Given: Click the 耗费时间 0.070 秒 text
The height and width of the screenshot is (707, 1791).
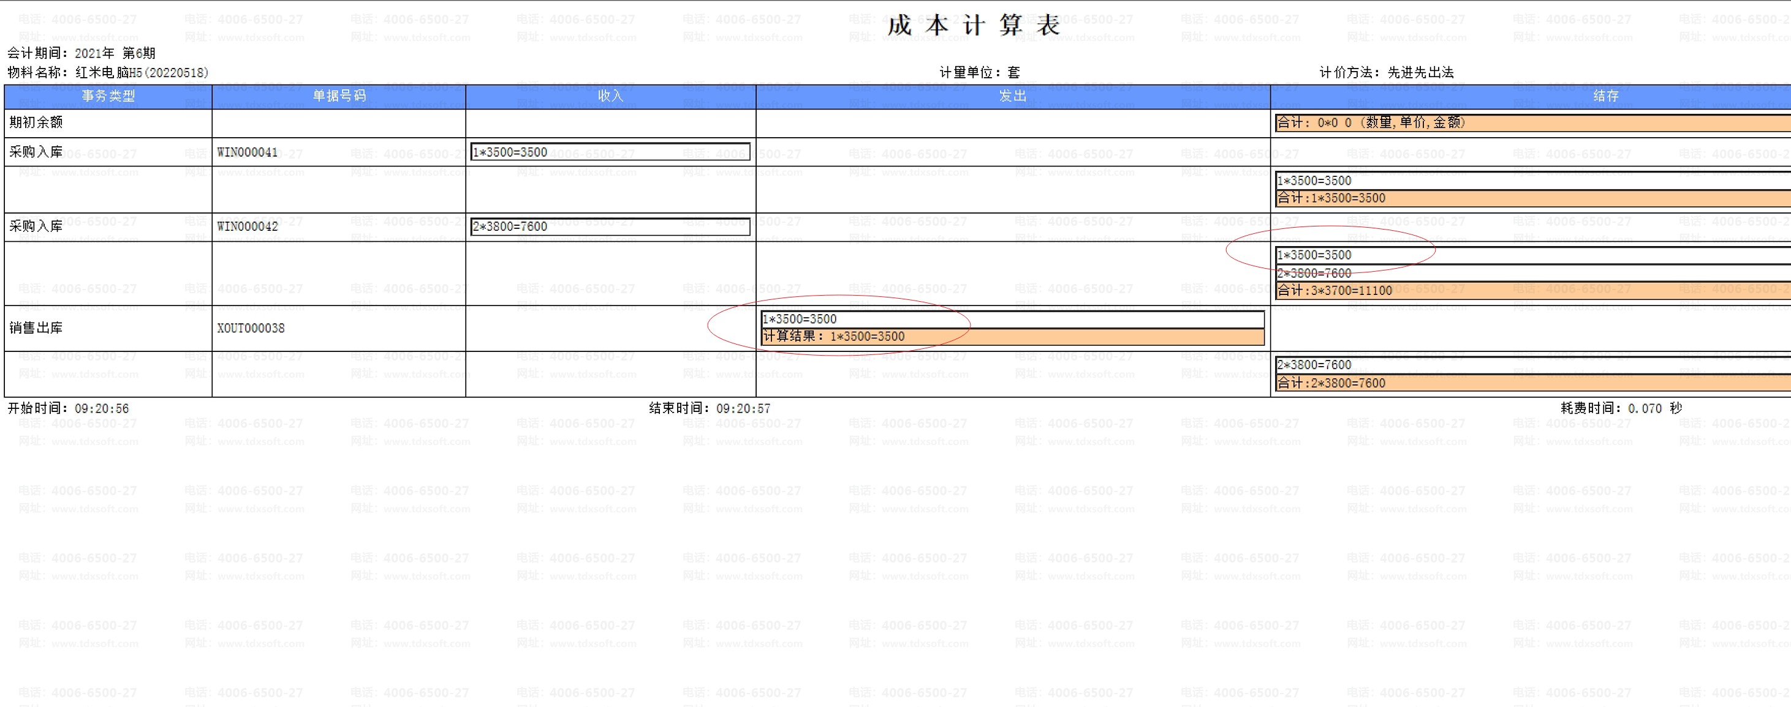Looking at the screenshot, I should click(x=1621, y=408).
